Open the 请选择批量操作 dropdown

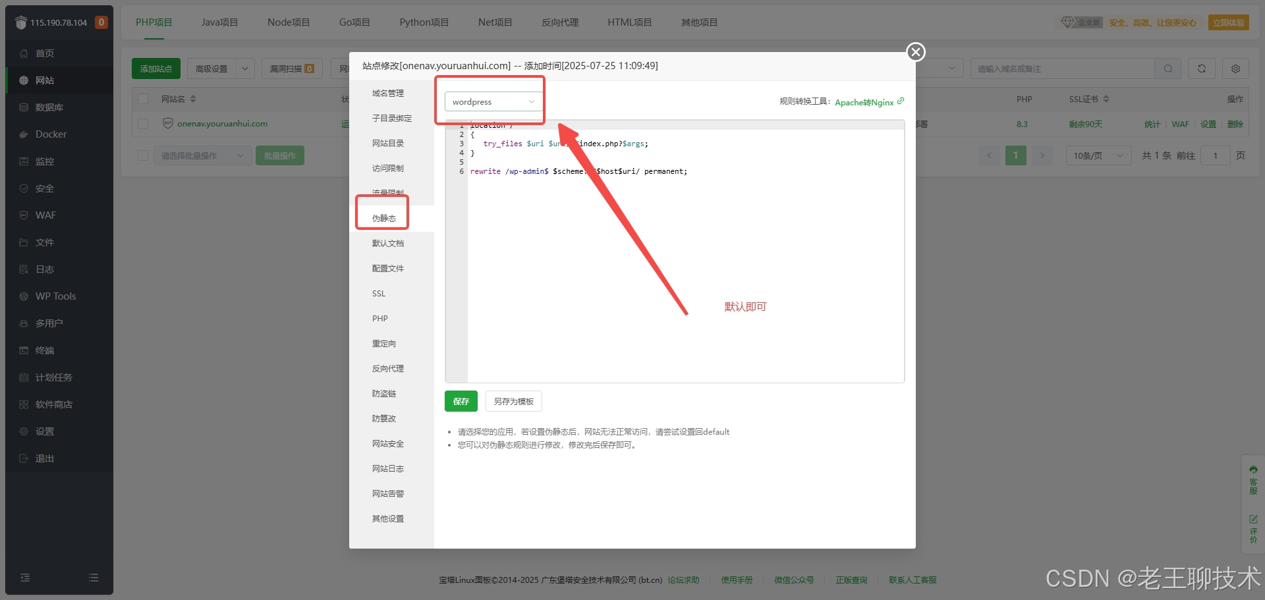[x=202, y=155]
